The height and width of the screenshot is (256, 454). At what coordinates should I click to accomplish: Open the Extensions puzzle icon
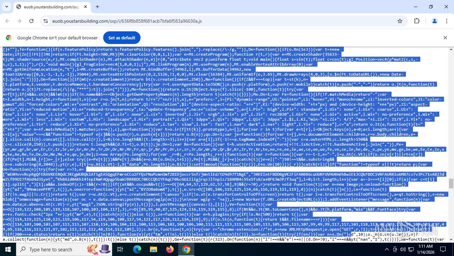point(417,21)
